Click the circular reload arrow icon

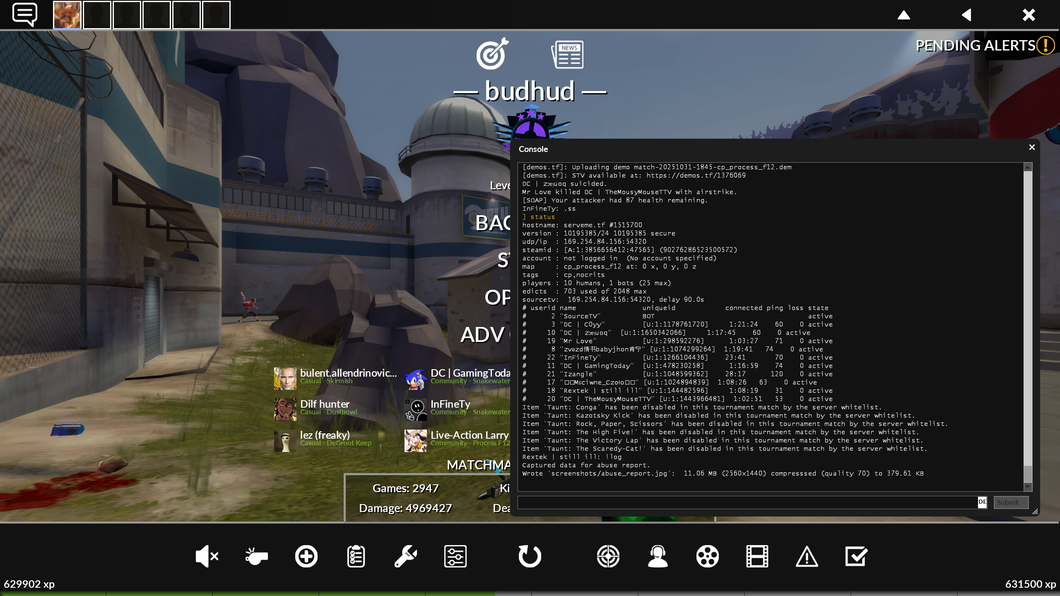pyautogui.click(x=530, y=556)
